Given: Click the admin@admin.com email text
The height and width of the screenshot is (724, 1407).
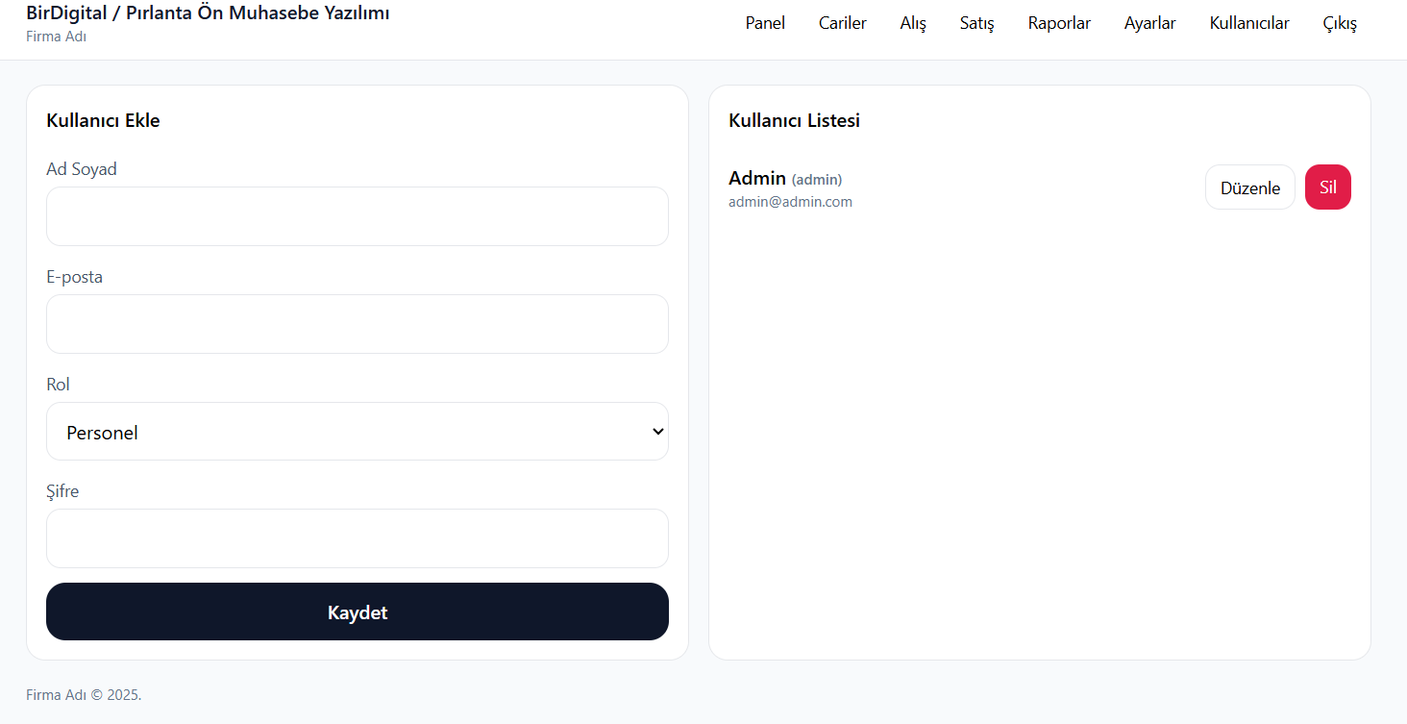Looking at the screenshot, I should (790, 202).
